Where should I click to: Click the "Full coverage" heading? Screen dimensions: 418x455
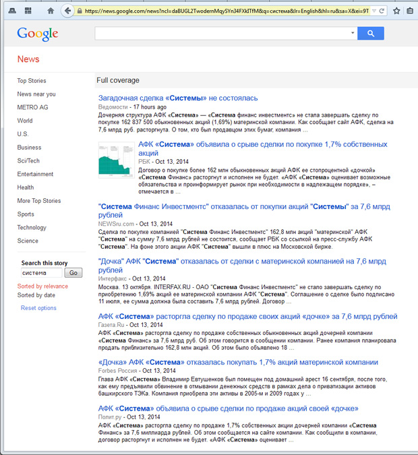click(x=118, y=80)
